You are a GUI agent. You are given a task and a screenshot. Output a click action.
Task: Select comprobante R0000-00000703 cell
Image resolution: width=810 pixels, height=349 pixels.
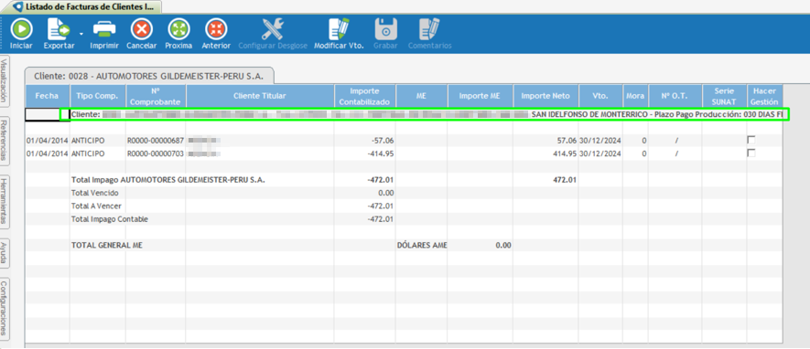tap(156, 153)
